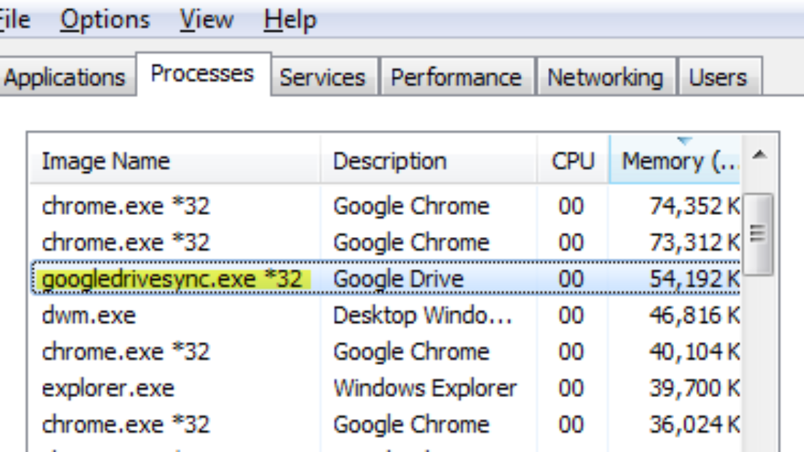Viewport: 804px width, 452px height.
Task: Select the chrome.exe process using 36,024 K
Action: click(125, 425)
